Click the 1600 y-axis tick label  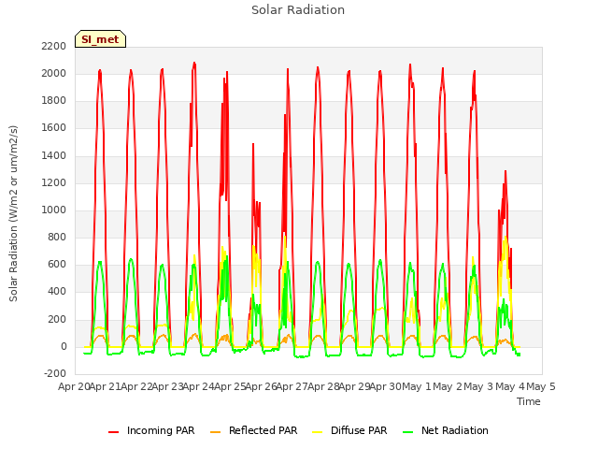point(54,128)
